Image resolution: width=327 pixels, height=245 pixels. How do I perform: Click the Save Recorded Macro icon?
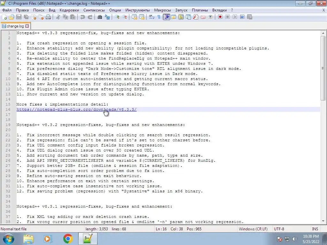(x=250, y=17)
